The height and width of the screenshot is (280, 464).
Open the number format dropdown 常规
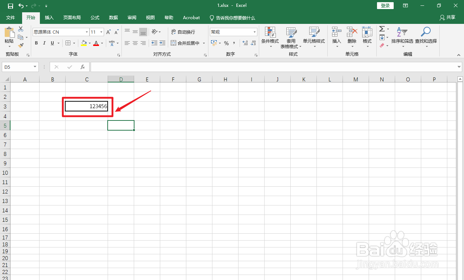coord(254,32)
